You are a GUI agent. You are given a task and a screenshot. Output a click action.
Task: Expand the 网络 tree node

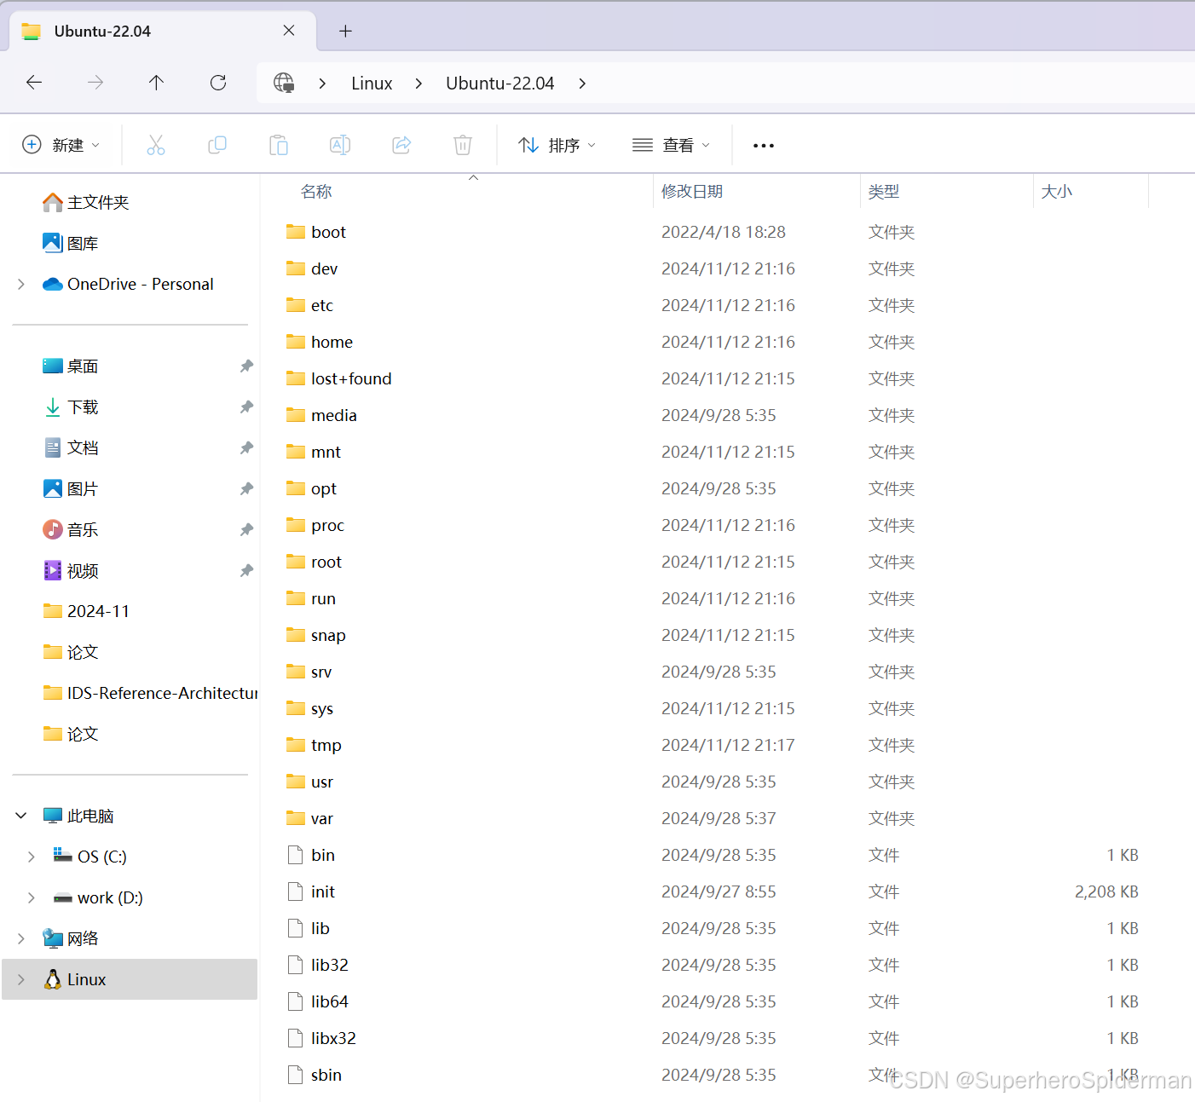[x=21, y=938]
